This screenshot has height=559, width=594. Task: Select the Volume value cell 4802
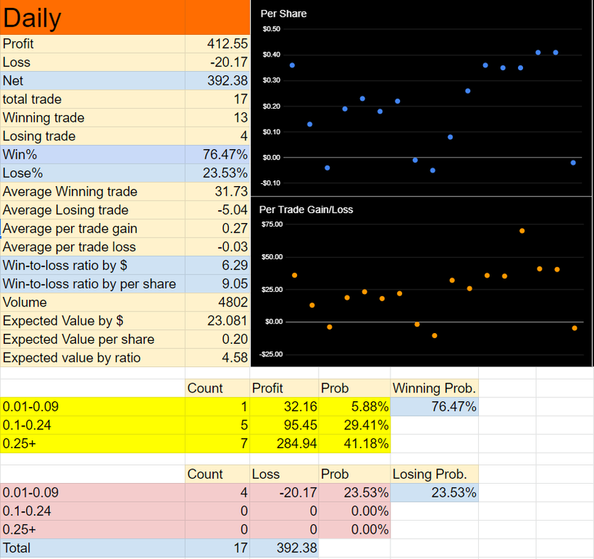217,303
